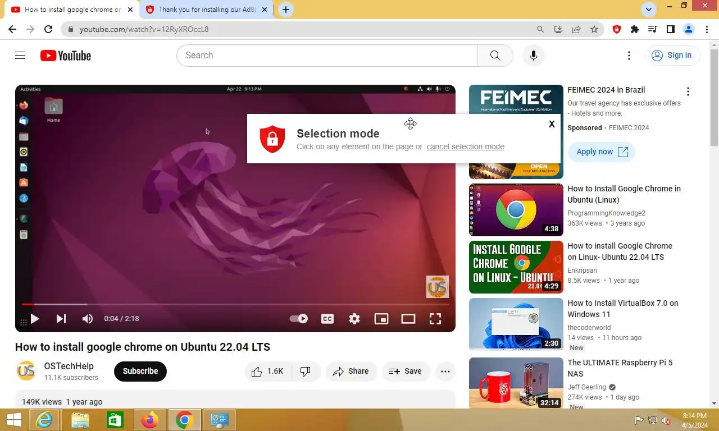Toggle closed captions on the player
This screenshot has height=431, width=719.
click(327, 319)
